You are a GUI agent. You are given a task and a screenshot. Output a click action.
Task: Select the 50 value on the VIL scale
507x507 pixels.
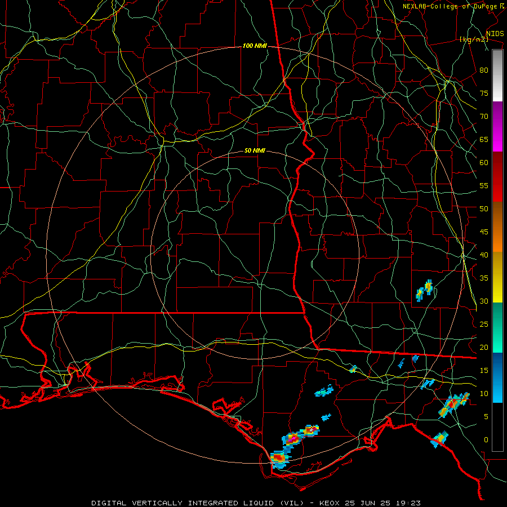484,209
